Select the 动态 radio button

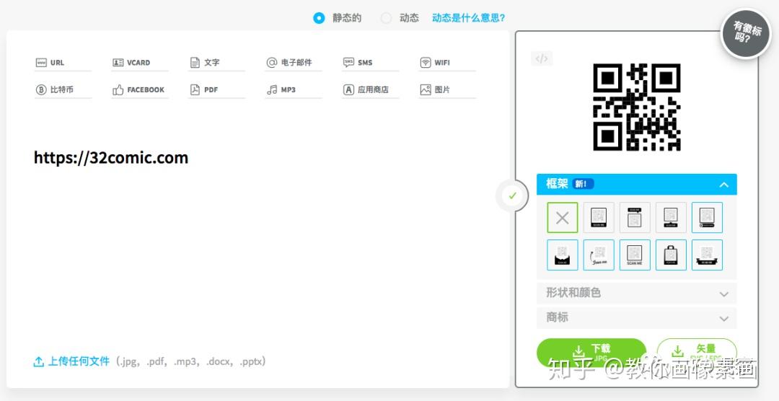pyautogui.click(x=386, y=18)
